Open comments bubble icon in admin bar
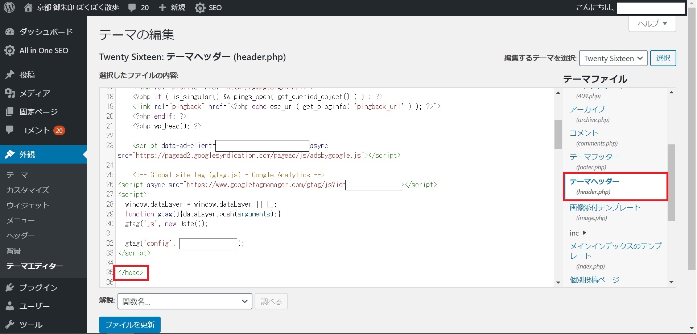 [x=132, y=8]
